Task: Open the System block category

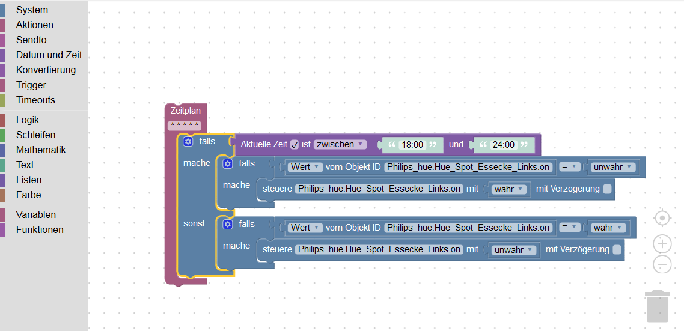Action: pyautogui.click(x=44, y=10)
